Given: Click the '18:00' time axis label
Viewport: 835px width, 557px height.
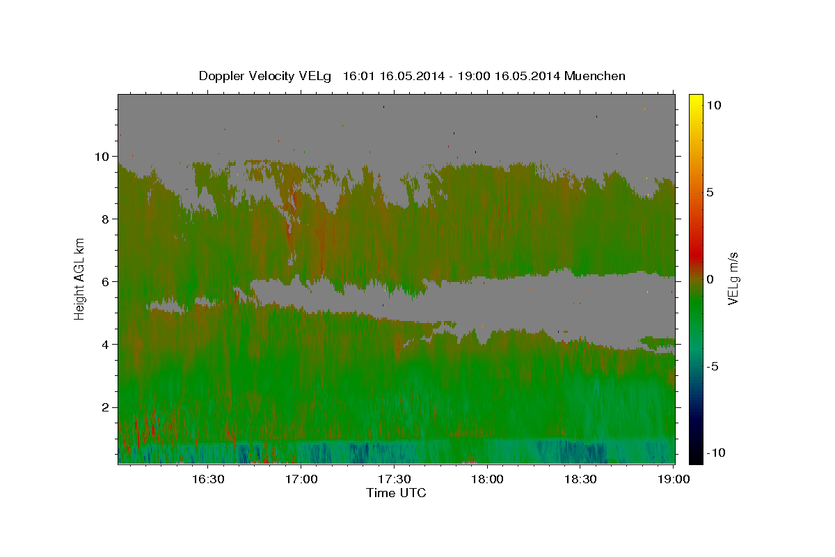Looking at the screenshot, I should pos(488,479).
